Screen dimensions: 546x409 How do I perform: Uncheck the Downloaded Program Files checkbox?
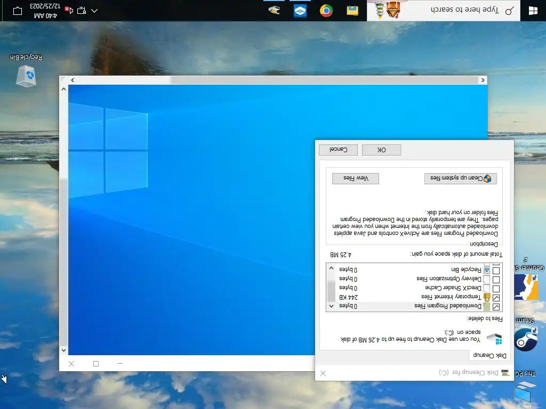tap(496, 307)
